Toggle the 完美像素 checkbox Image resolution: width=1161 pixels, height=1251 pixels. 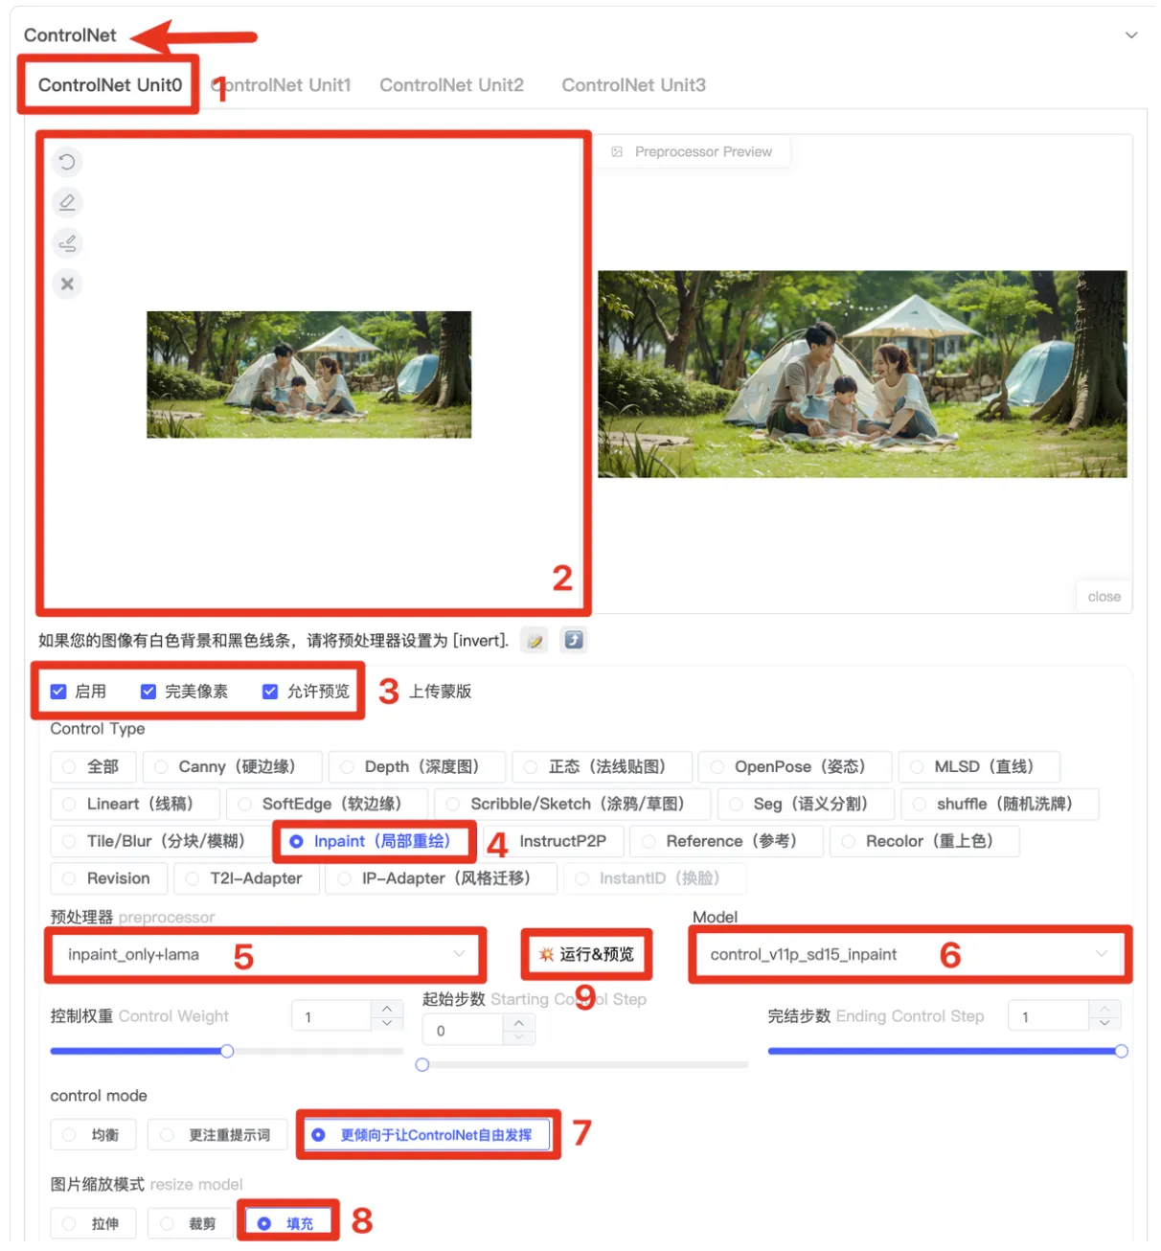point(148,692)
